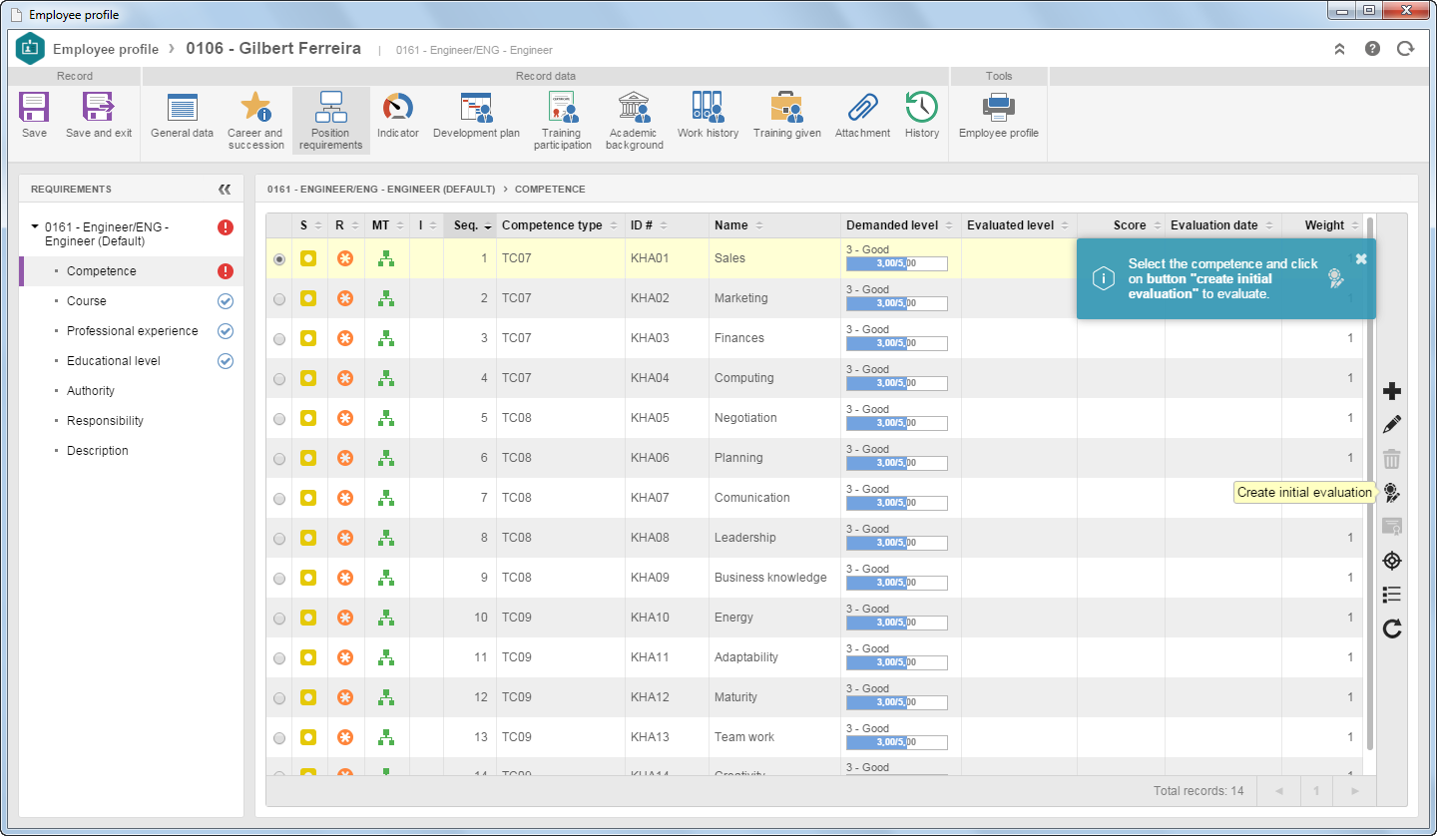Click demanded level bar for Sales

click(896, 263)
